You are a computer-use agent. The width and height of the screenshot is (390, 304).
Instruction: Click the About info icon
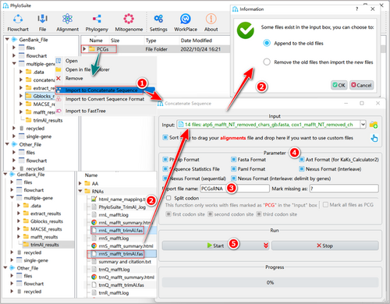(211, 19)
